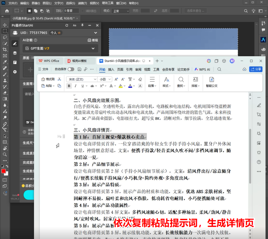This screenshot has width=268, height=239.
Task: Click the red foreground color swatch
Action: pos(3,171)
